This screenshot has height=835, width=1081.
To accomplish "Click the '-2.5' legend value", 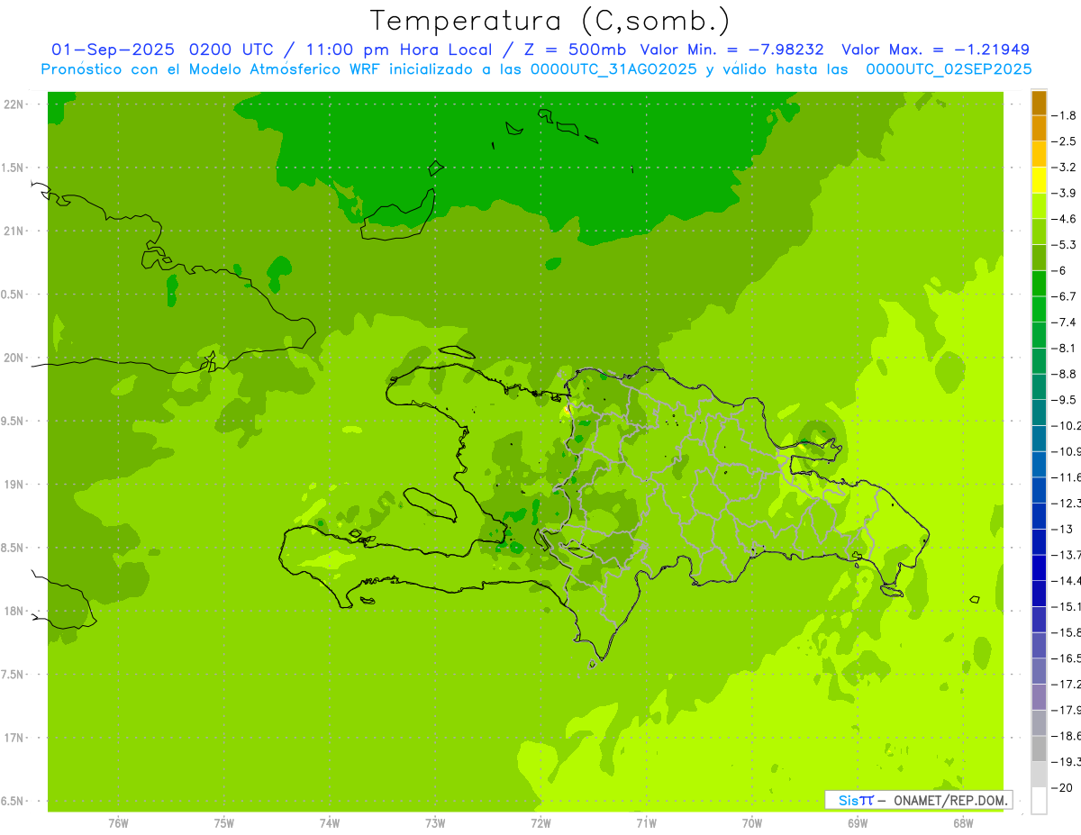I will click(1064, 142).
